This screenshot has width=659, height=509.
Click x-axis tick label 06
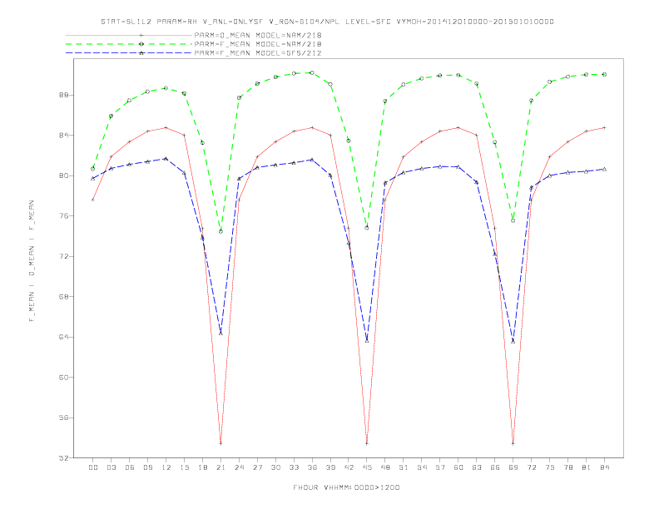point(130,467)
